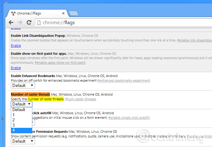This screenshot has height=147, width=212.
Task: Open the #enable-apps-show-on-first-paint anchor link
Action: [x=60, y=63]
